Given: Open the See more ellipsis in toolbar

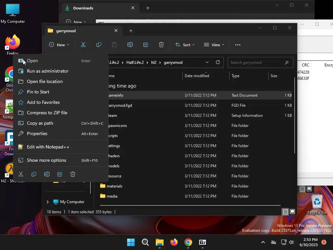Looking at the screenshot, I should 238,45.
